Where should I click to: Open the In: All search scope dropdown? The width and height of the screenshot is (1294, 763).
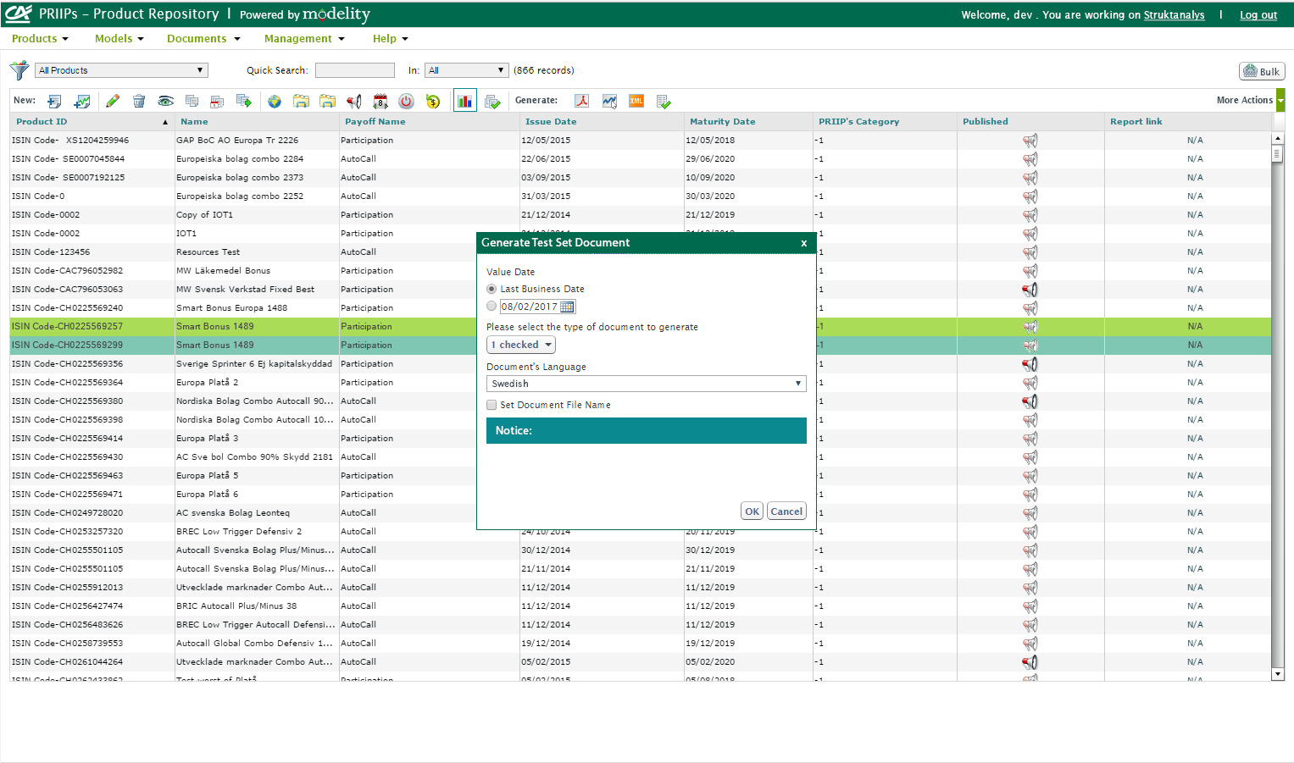tap(466, 70)
